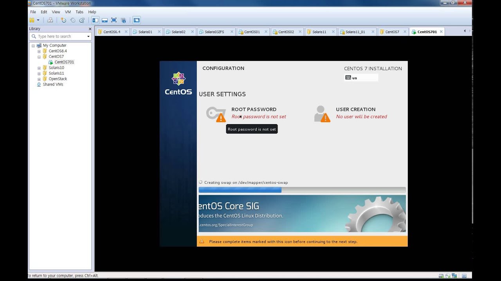
Task: Expand the OpenStack folder node
Action: click(39, 79)
